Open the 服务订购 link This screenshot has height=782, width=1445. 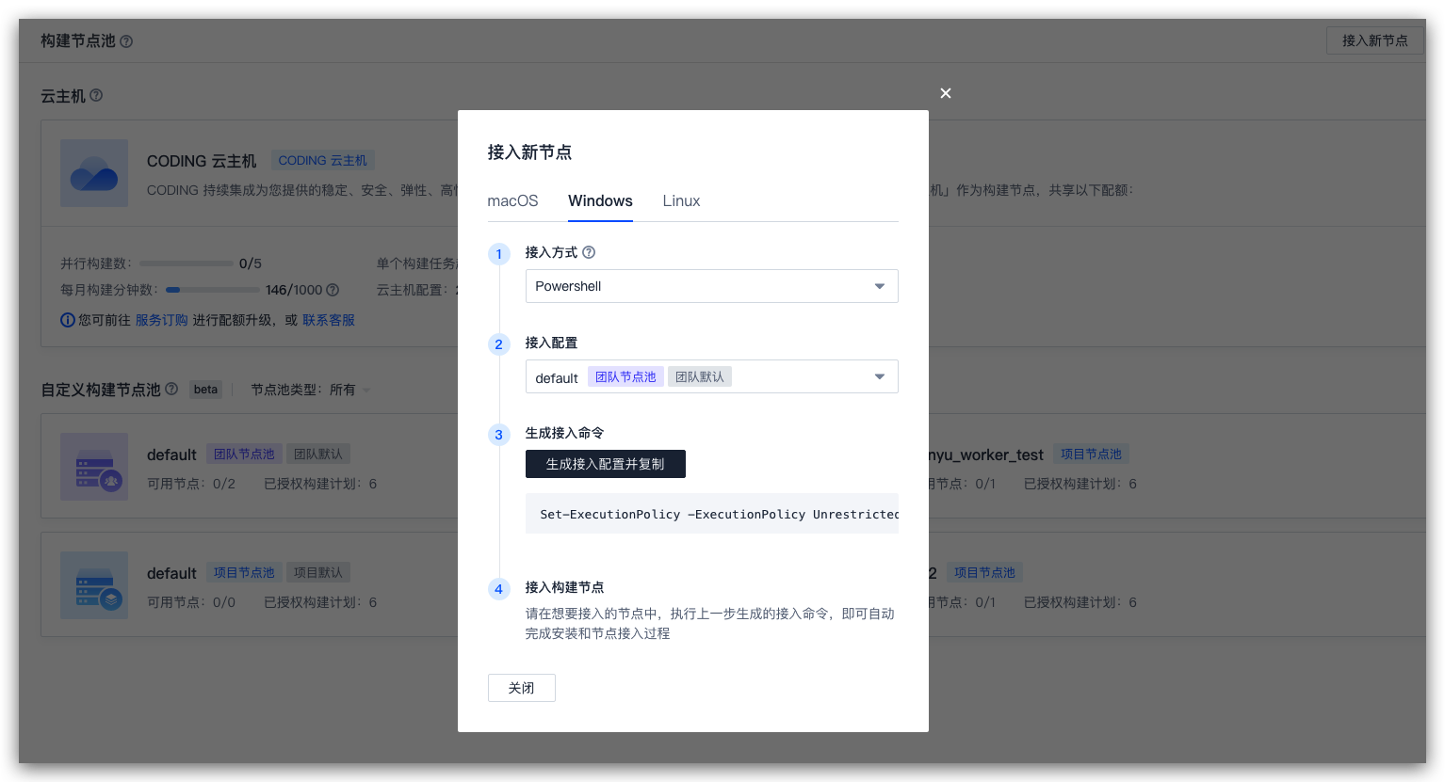click(x=161, y=320)
